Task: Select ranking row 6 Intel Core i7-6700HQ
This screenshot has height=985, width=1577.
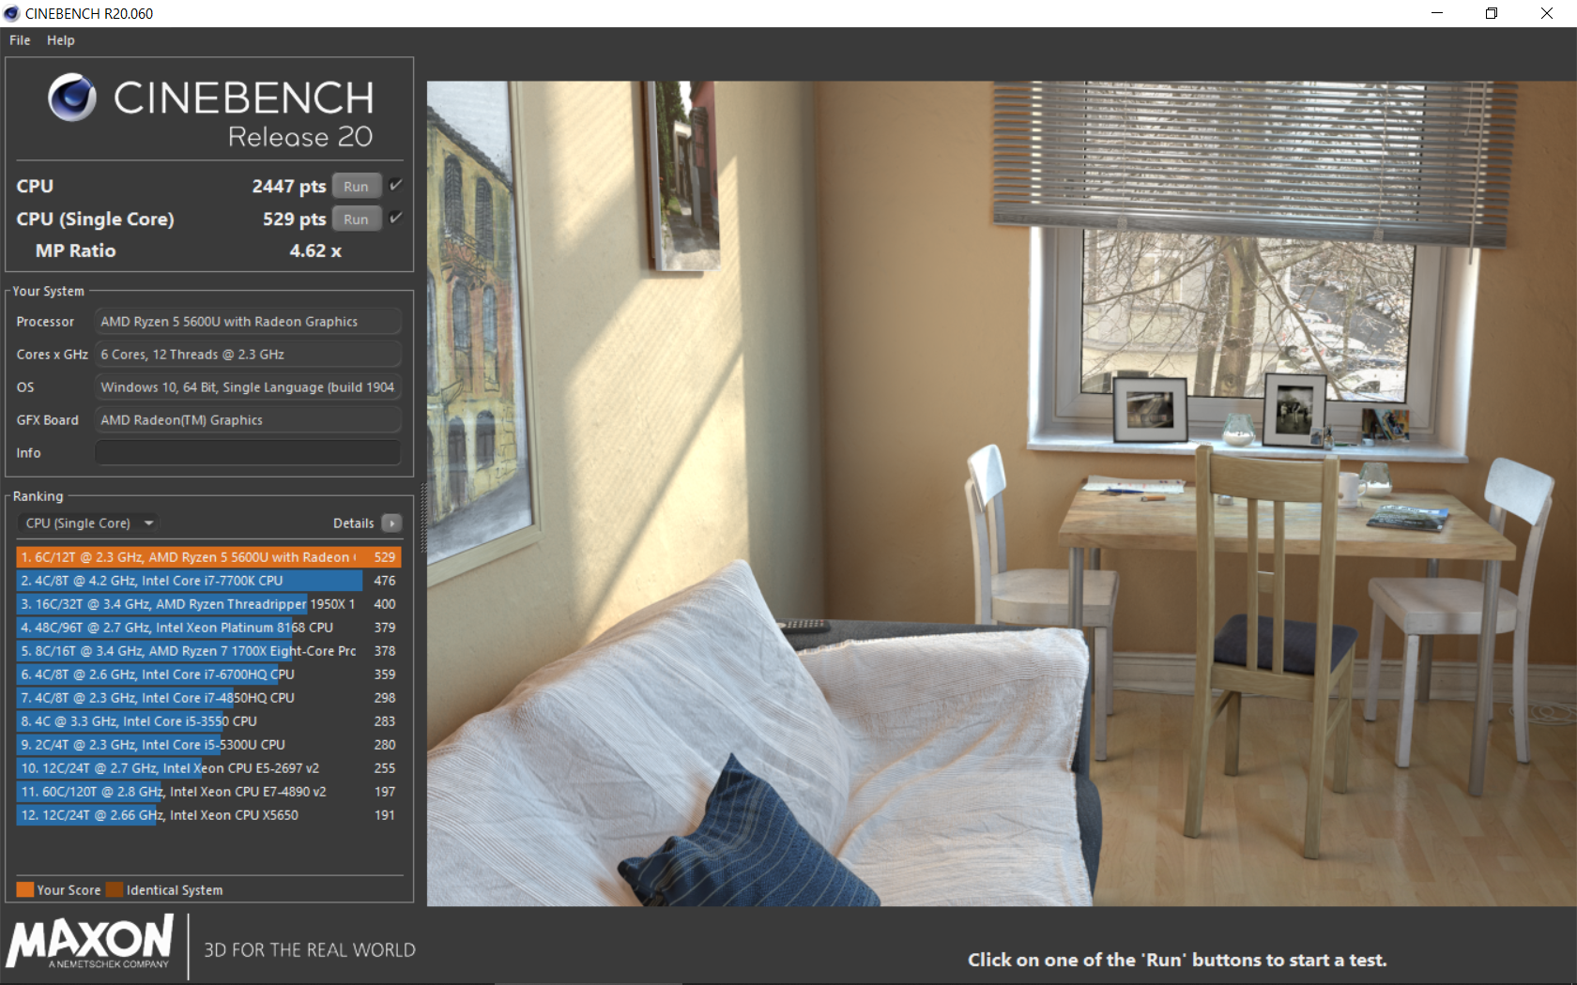Action: [208, 674]
